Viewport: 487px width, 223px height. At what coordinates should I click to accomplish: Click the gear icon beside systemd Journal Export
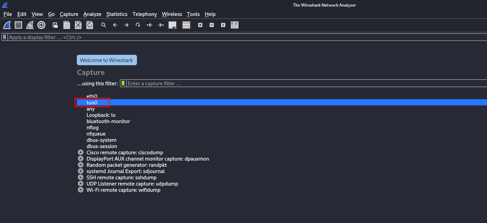[x=81, y=171]
